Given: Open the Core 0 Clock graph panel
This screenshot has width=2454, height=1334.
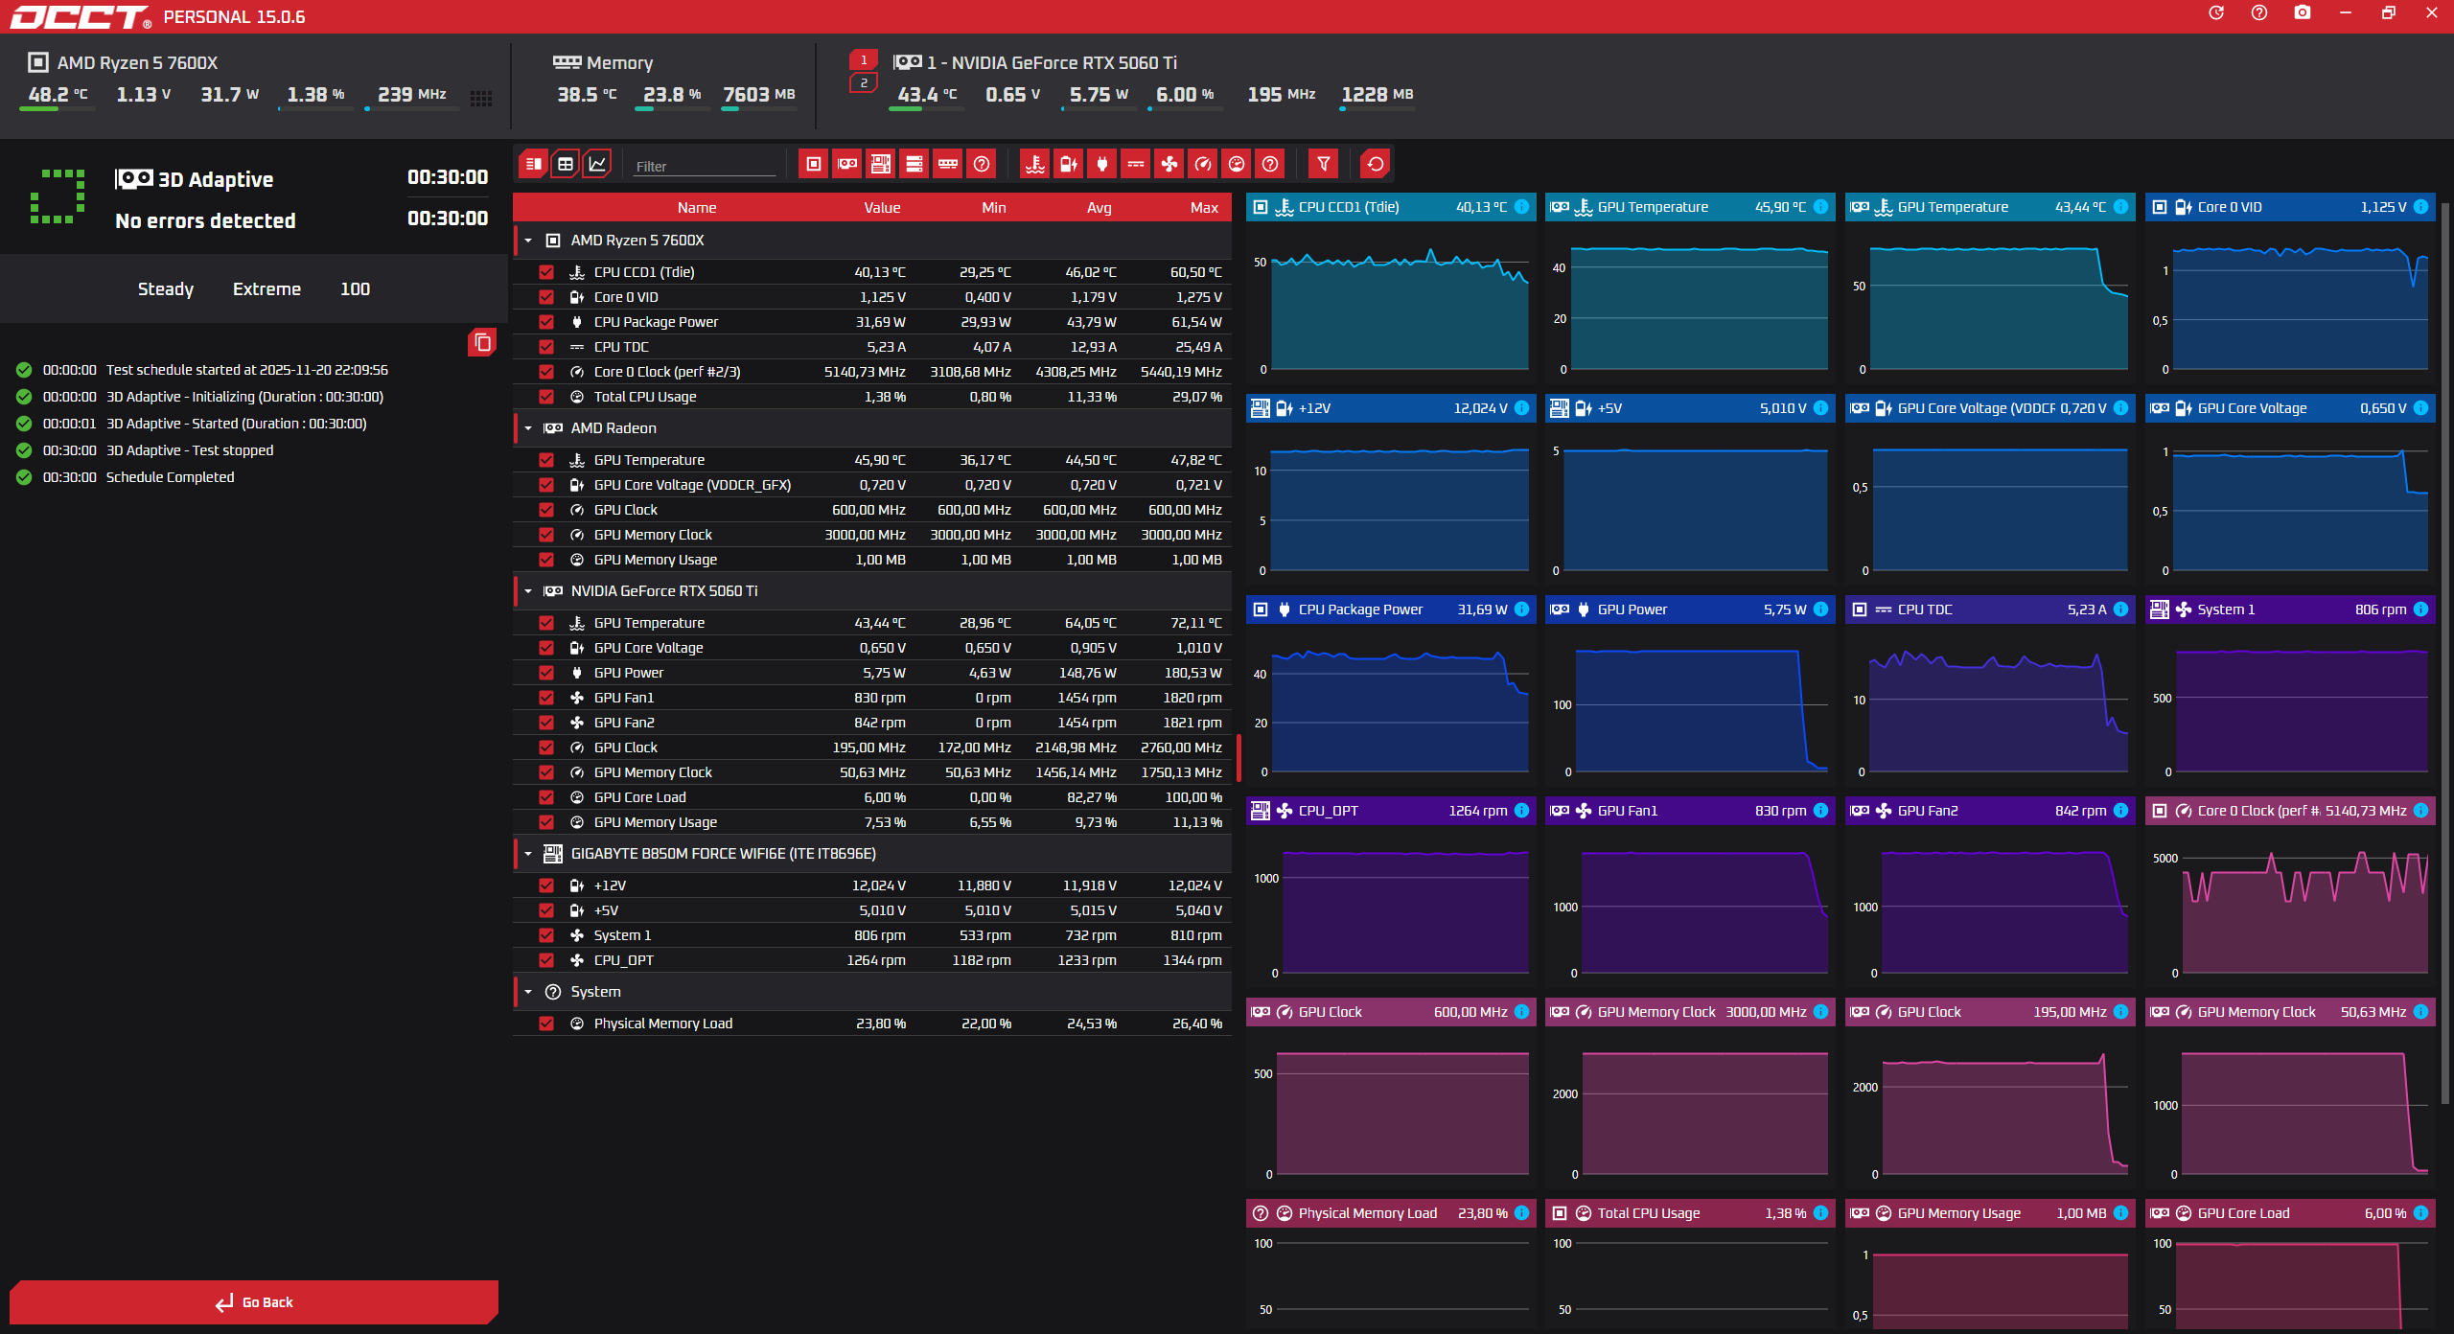Looking at the screenshot, I should [2291, 891].
